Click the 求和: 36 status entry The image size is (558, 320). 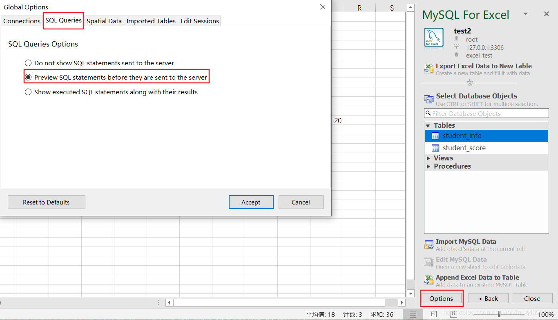[x=382, y=314]
